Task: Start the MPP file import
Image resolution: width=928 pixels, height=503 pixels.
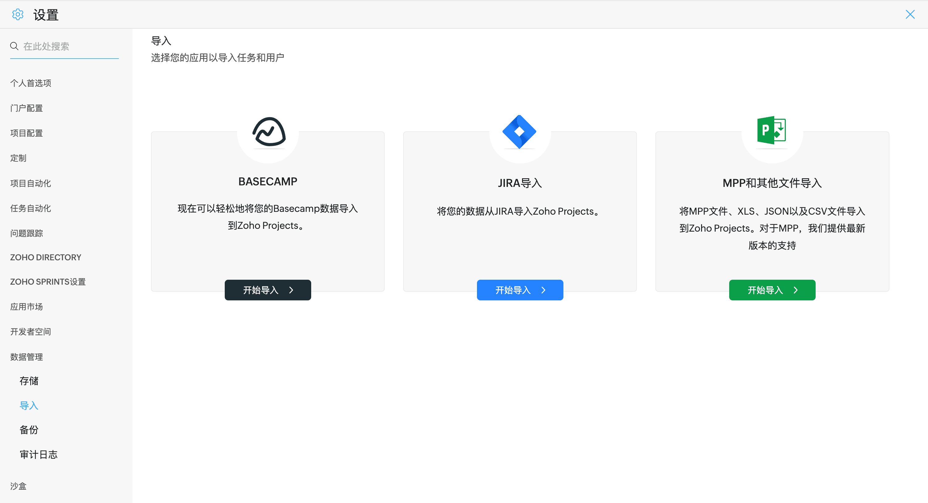Action: [772, 290]
